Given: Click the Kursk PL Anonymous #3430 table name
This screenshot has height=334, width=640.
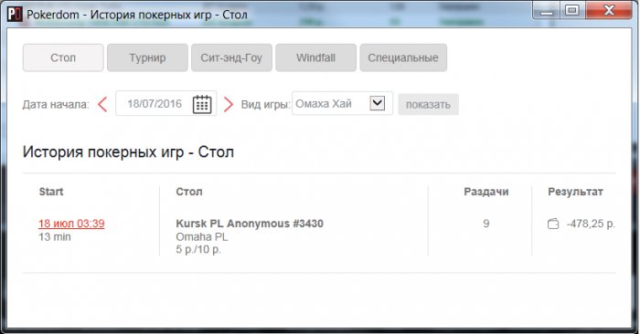Looking at the screenshot, I should (x=250, y=224).
